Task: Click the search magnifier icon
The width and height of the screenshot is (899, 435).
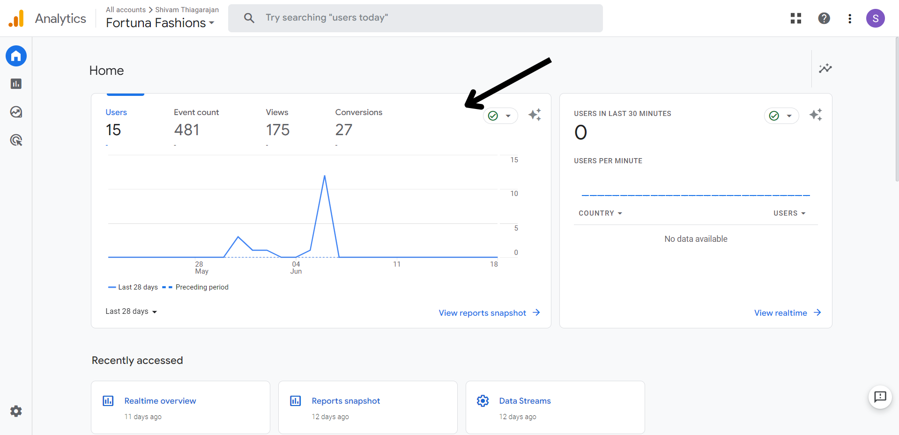Action: tap(249, 18)
